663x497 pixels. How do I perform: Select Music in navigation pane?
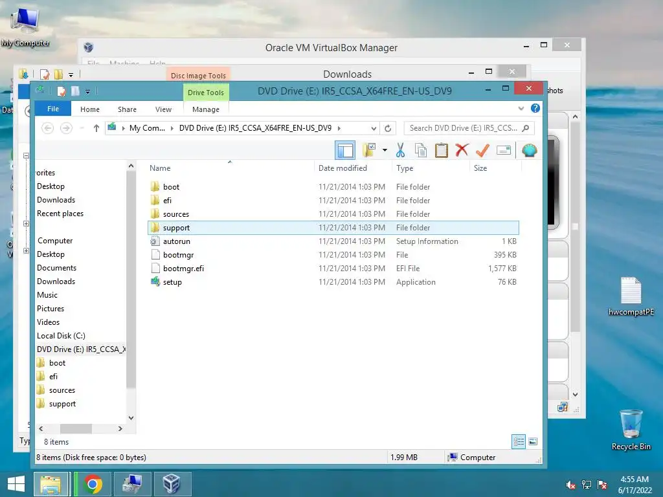point(47,295)
